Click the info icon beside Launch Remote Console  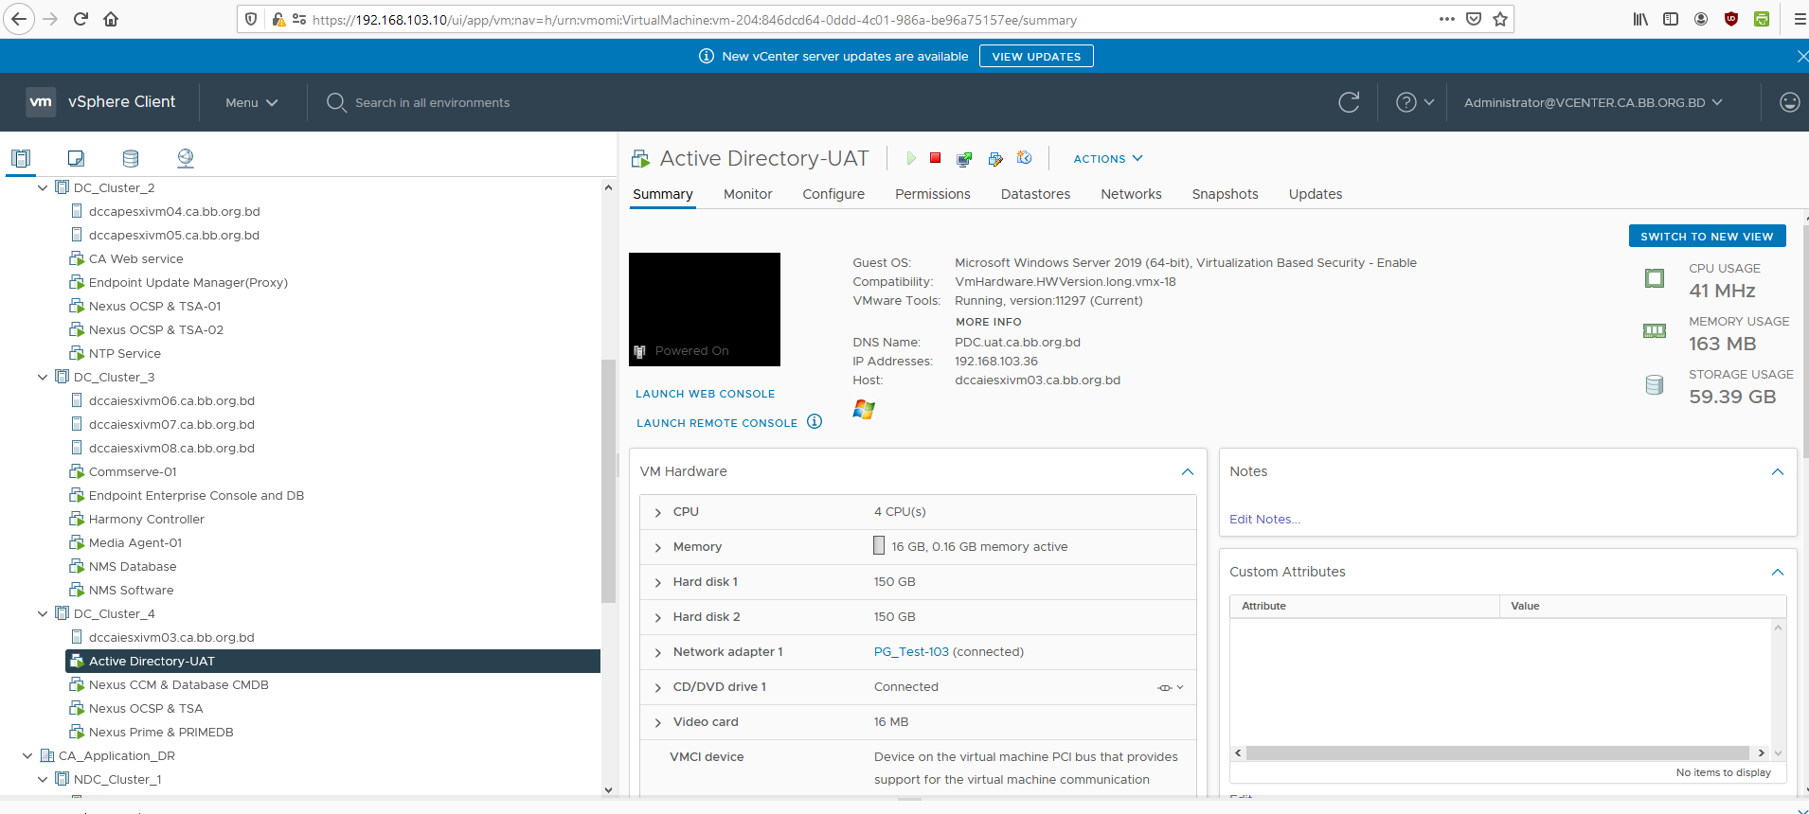click(x=815, y=421)
